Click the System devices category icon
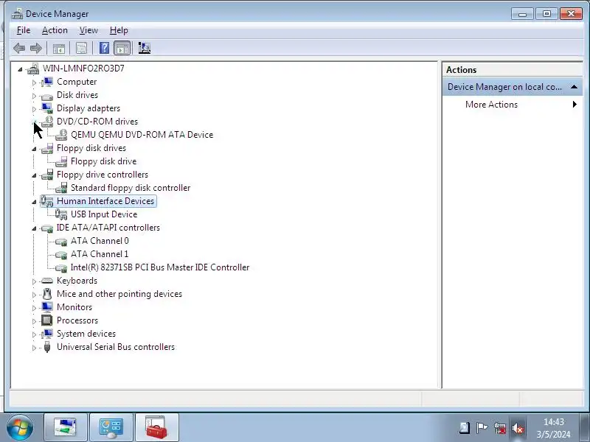Viewport: 590px width, 442px height. point(47,334)
